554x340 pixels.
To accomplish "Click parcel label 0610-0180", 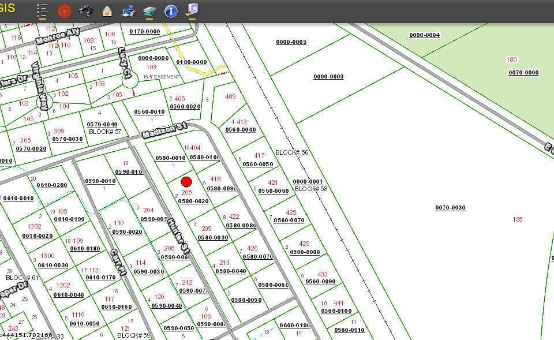I will (x=85, y=248).
